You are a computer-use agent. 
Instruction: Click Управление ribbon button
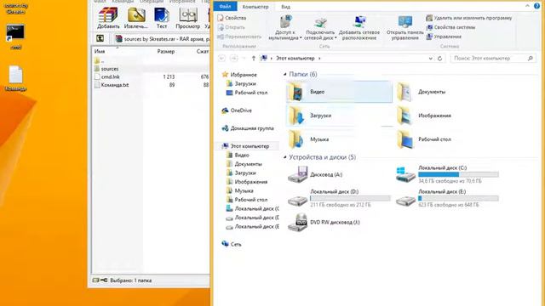[x=444, y=37]
